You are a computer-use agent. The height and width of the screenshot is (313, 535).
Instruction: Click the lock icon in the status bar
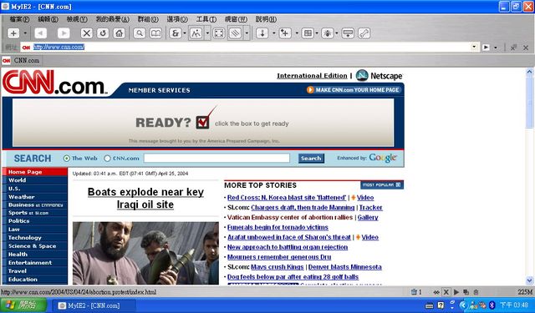tap(476, 292)
